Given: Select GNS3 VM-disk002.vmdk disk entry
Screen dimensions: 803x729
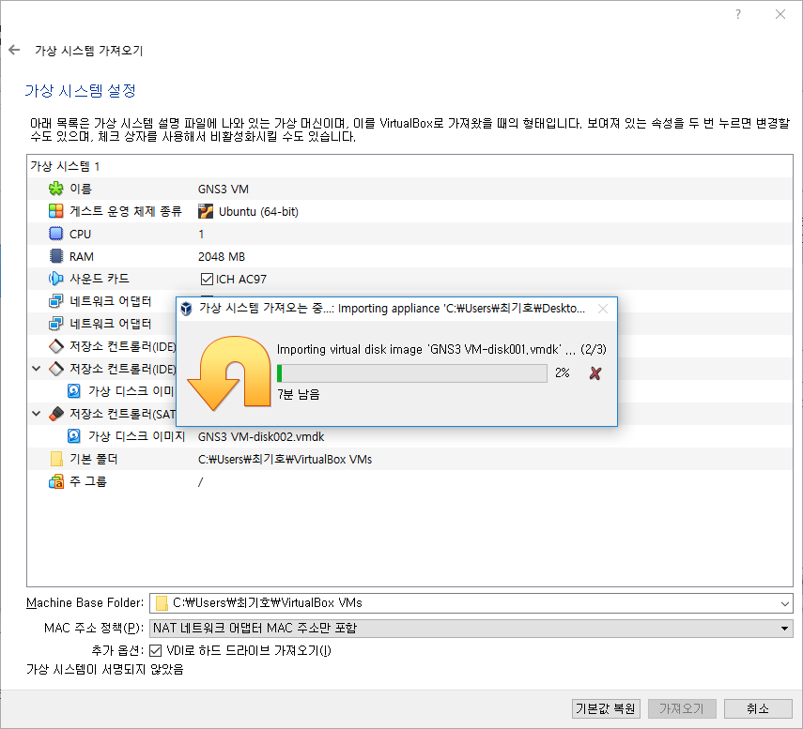Looking at the screenshot, I should 261,437.
